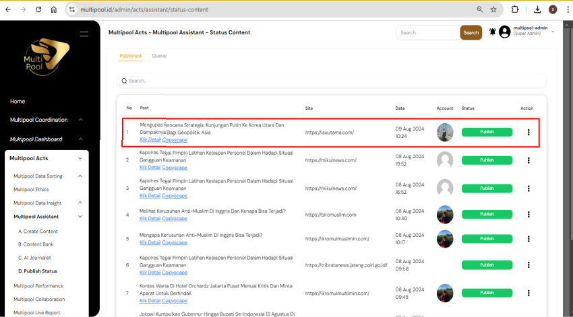The image size is (573, 317).
Task: Open B. Content Bank
Action: coord(36,244)
